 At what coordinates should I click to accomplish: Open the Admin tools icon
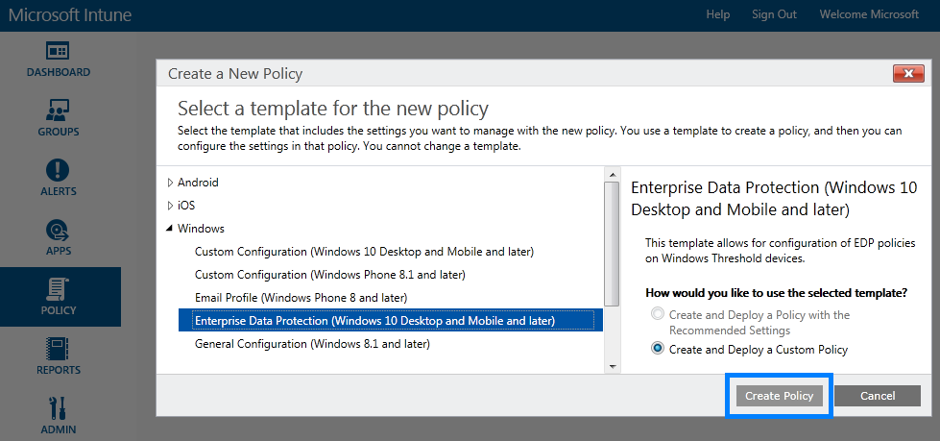58,407
